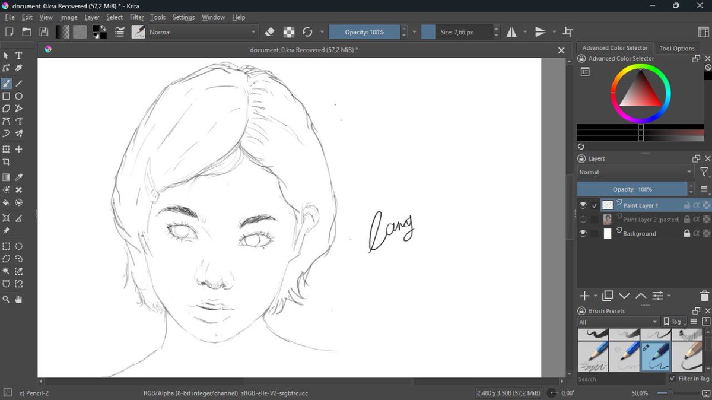
Task: Save document with floppy disk icon
Action: [44, 32]
